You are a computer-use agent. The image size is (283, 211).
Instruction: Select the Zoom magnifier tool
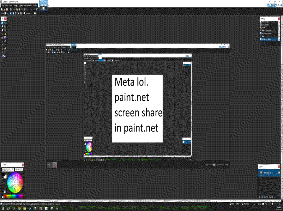click(5, 30)
